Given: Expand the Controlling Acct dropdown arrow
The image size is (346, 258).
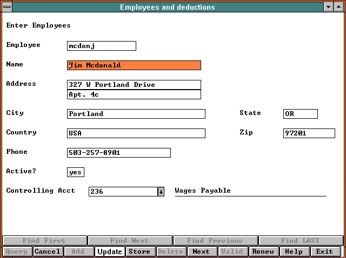Looking at the screenshot, I should tap(161, 192).
